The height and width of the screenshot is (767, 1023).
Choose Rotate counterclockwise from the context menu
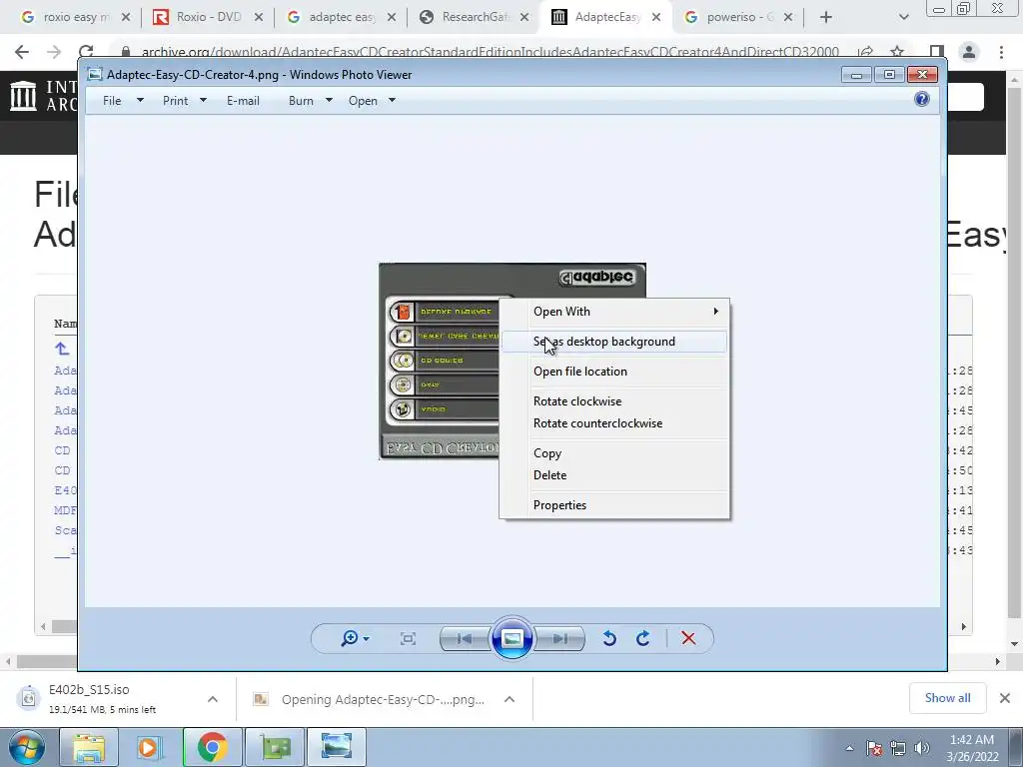tap(614, 423)
